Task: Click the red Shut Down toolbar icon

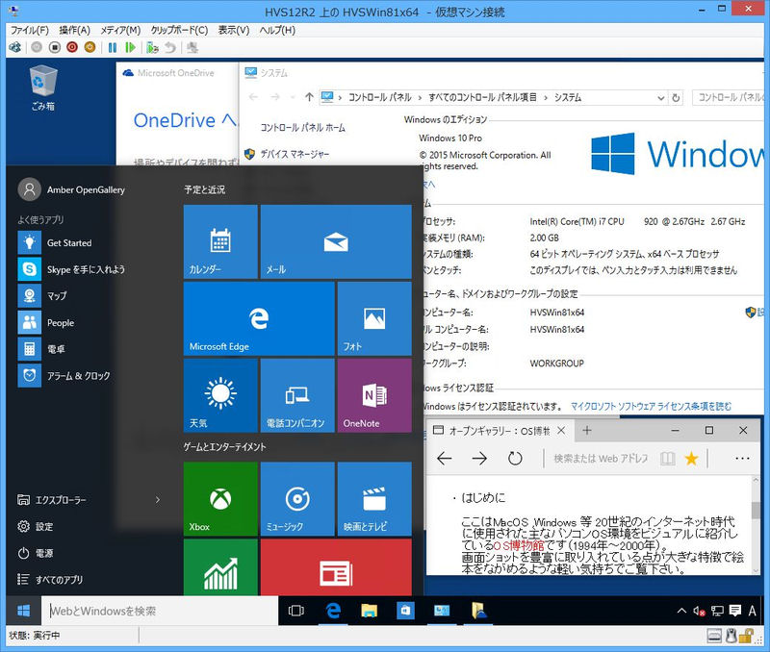Action: [72, 47]
